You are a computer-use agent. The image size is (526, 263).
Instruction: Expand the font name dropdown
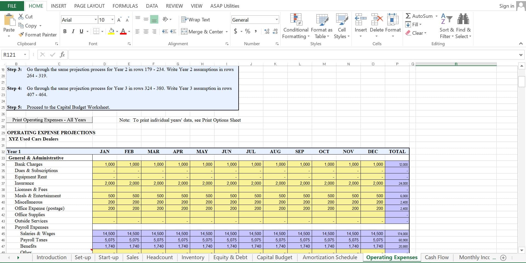(96, 19)
